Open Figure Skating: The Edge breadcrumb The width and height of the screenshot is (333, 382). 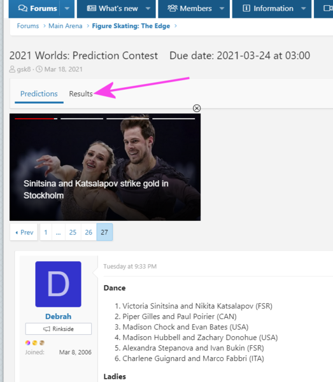click(x=131, y=26)
